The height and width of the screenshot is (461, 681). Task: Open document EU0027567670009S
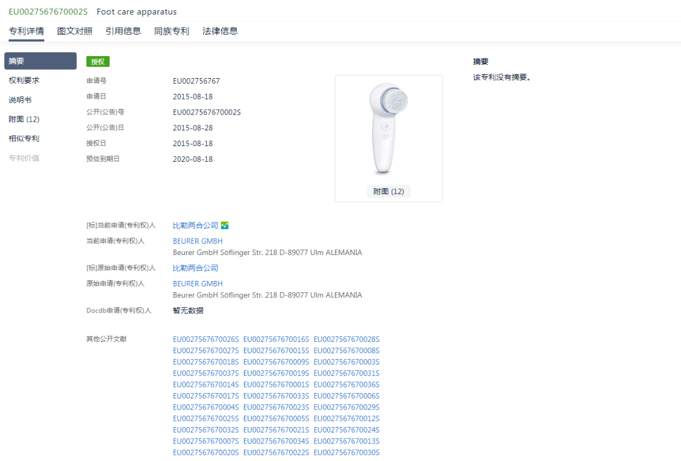point(276,361)
